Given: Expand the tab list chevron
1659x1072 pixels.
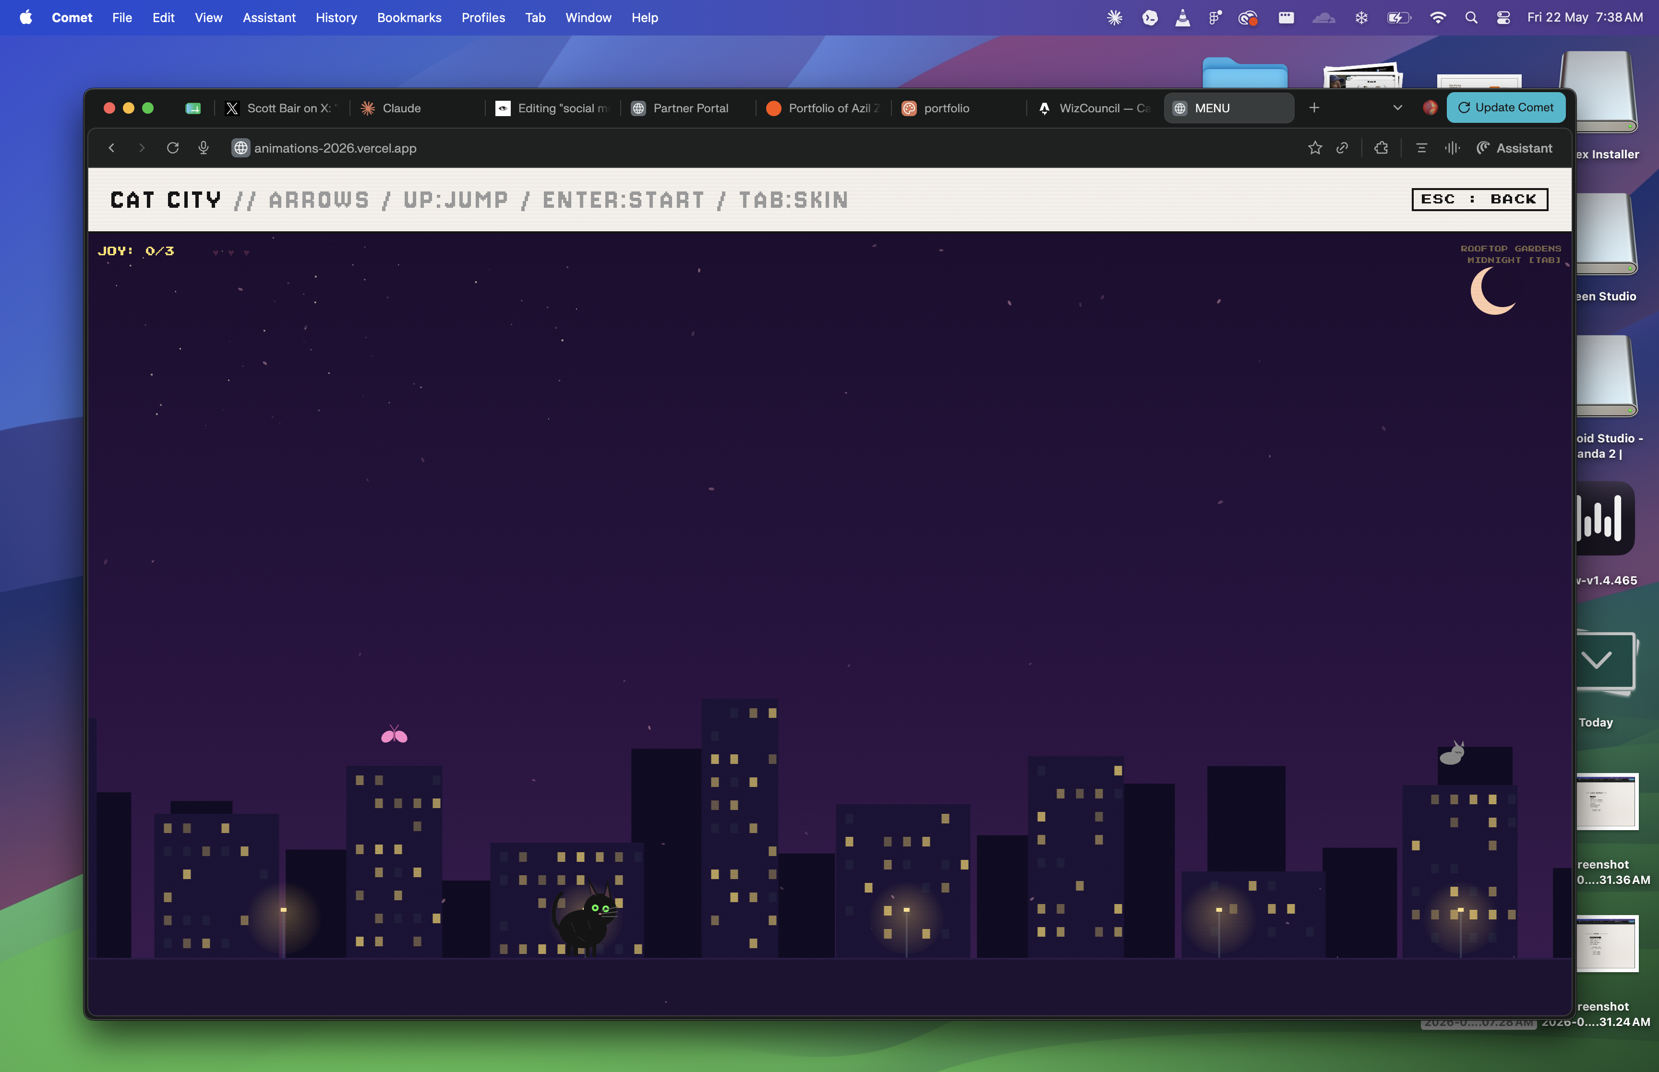Looking at the screenshot, I should click(1397, 108).
